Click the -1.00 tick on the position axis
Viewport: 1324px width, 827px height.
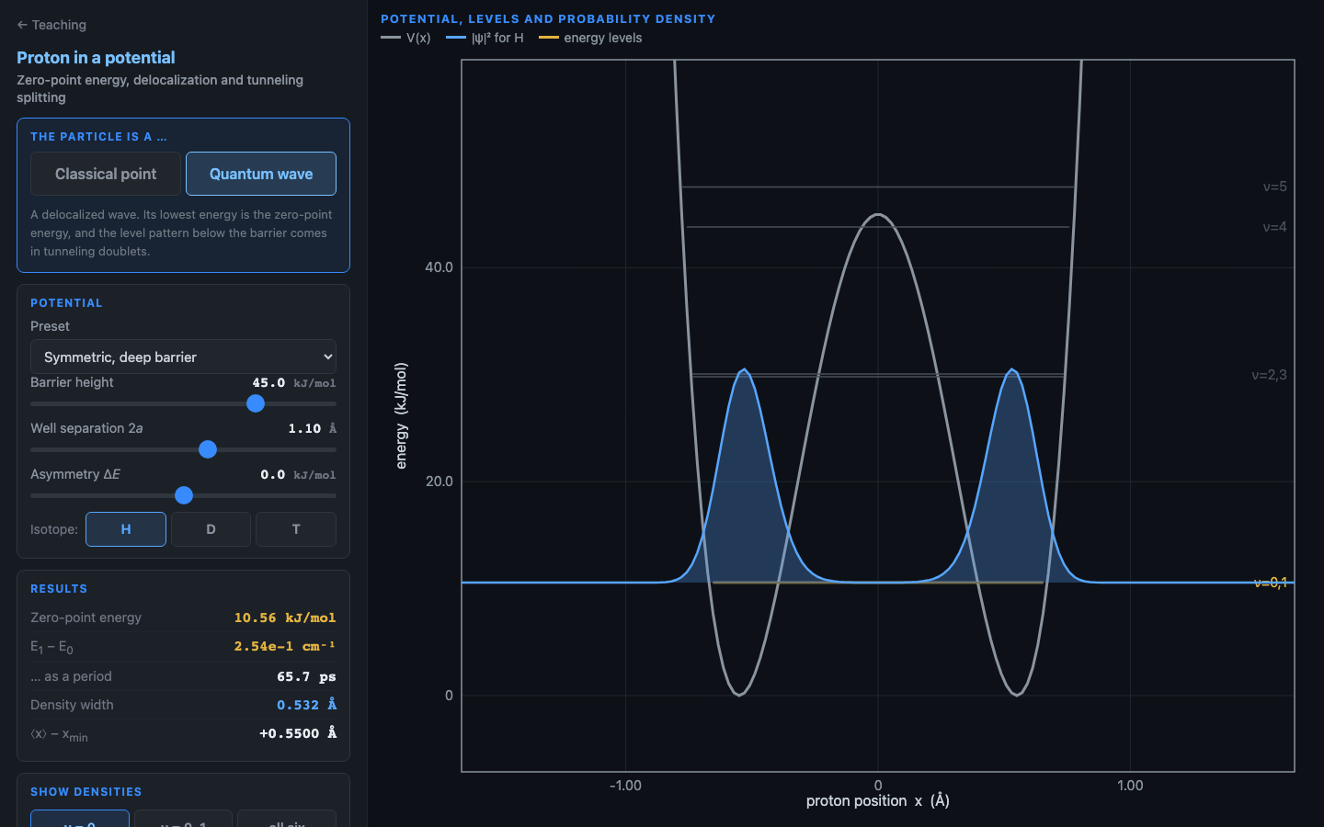pyautogui.click(x=625, y=786)
